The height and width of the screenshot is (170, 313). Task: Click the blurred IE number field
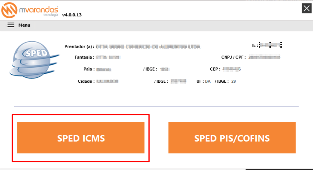[270, 45]
